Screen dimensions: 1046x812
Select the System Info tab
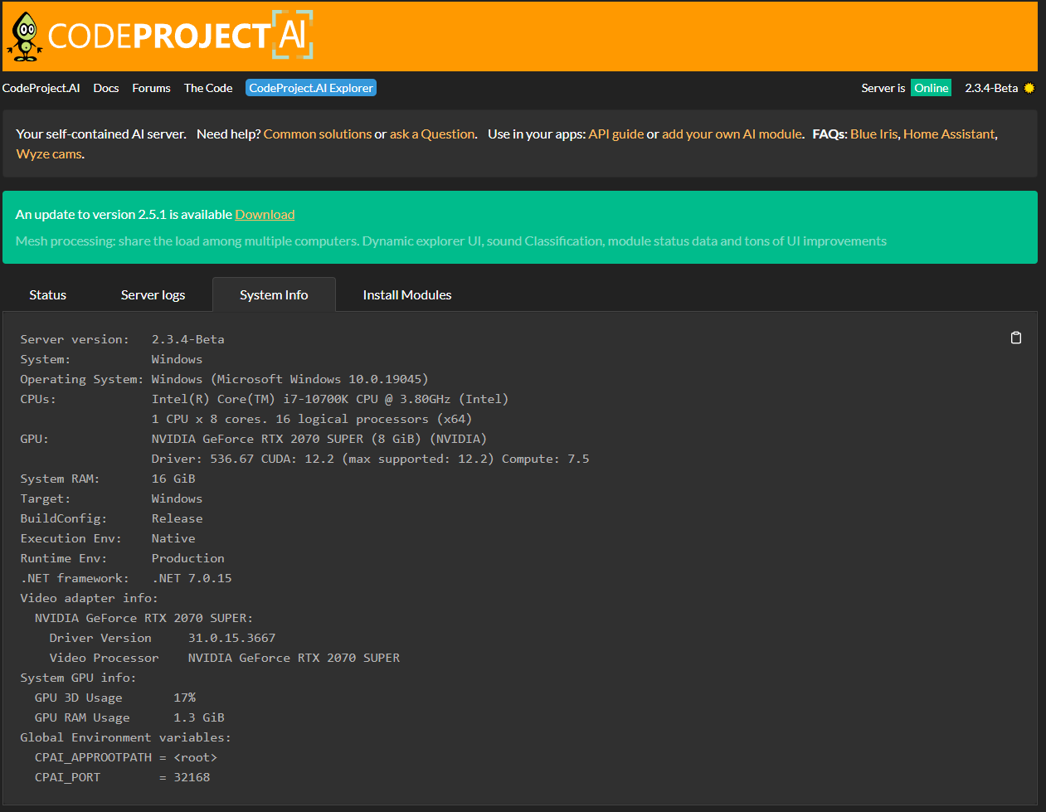pos(274,294)
